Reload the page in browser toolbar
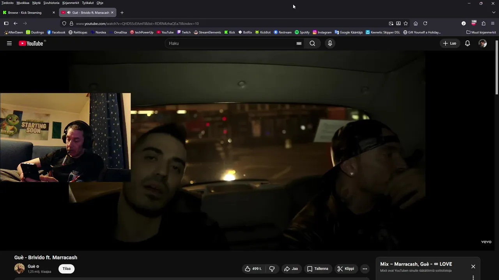Screen dimensions: 499x280 click(x=425, y=23)
